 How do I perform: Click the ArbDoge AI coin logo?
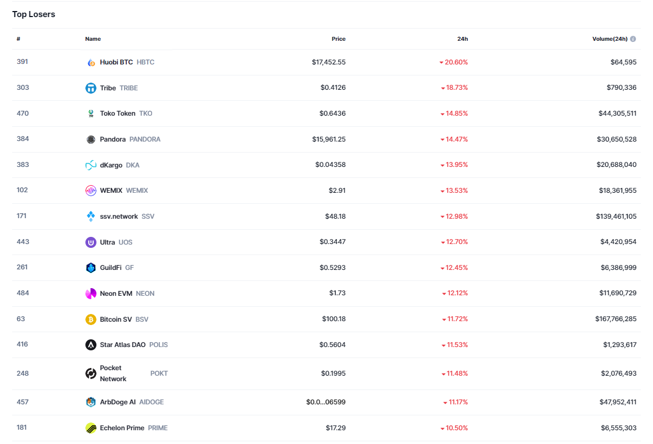[x=91, y=402]
